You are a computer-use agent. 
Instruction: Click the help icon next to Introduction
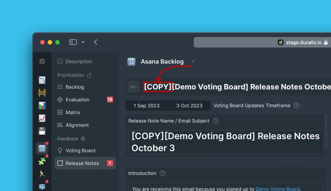[163, 173]
